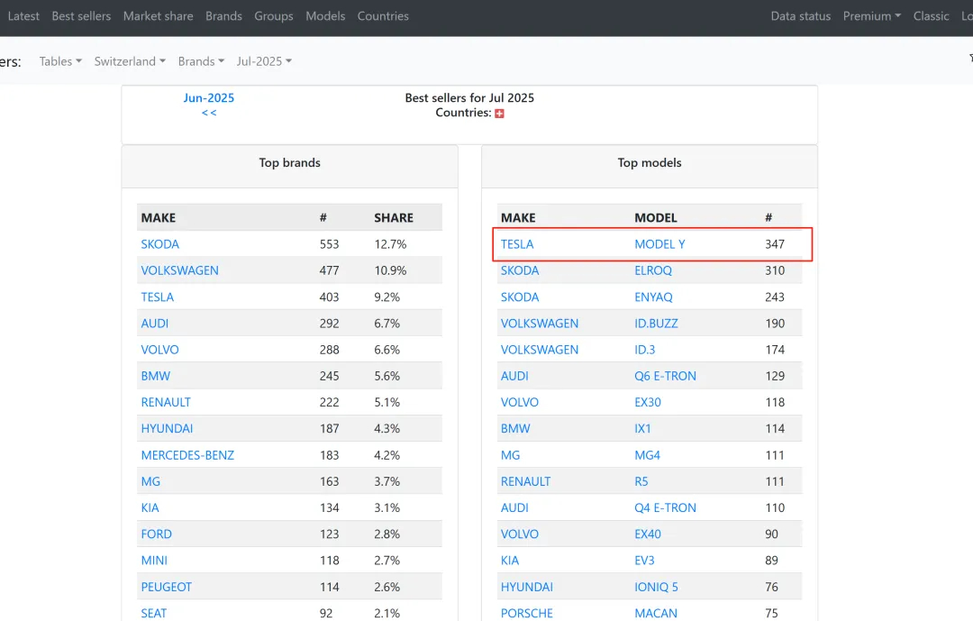Open TESLA in Top brands table
This screenshot has width=973, height=621.
(158, 297)
